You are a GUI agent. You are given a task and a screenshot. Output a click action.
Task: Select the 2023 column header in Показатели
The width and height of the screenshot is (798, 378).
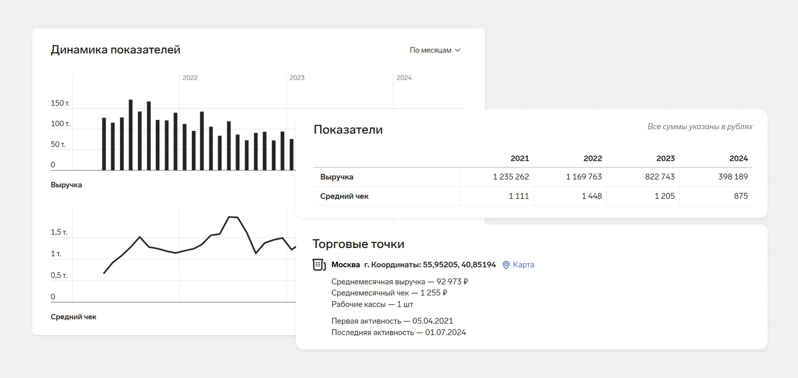pos(665,159)
